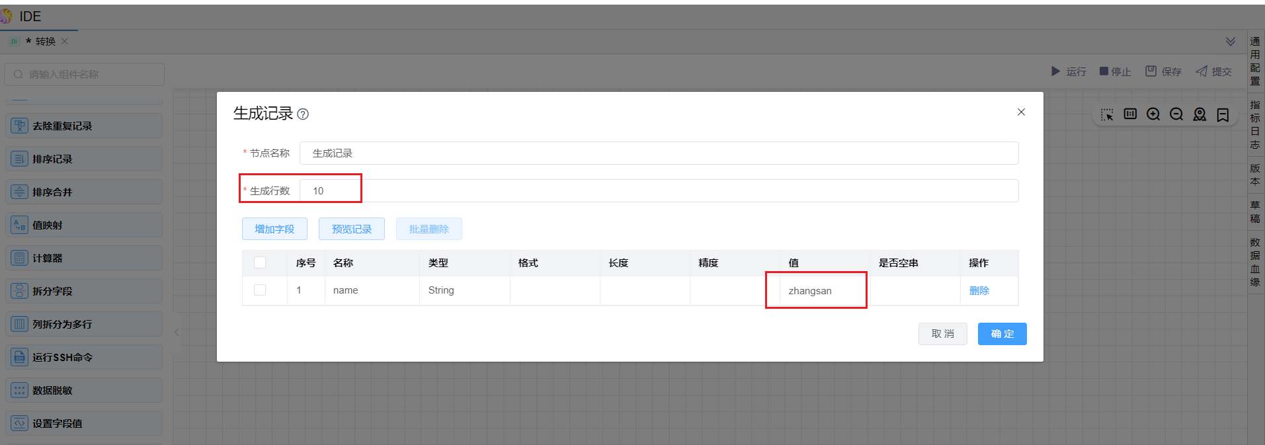Select the 数据脱敏 component

(84, 390)
